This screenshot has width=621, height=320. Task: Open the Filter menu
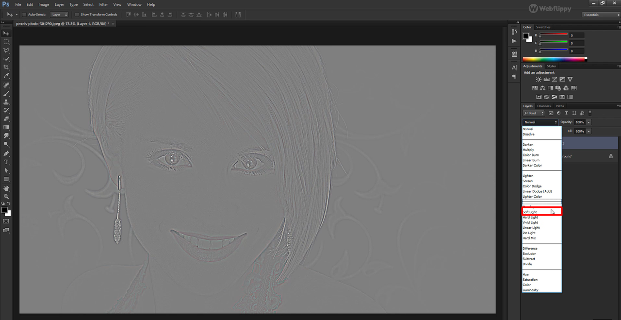click(103, 4)
